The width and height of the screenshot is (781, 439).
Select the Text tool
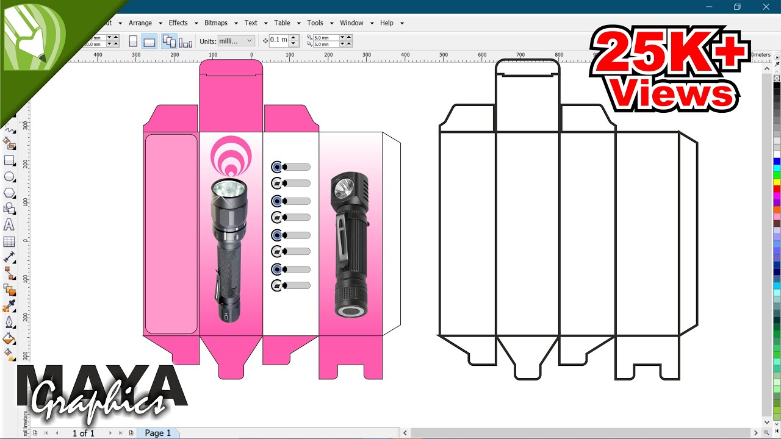pos(9,225)
